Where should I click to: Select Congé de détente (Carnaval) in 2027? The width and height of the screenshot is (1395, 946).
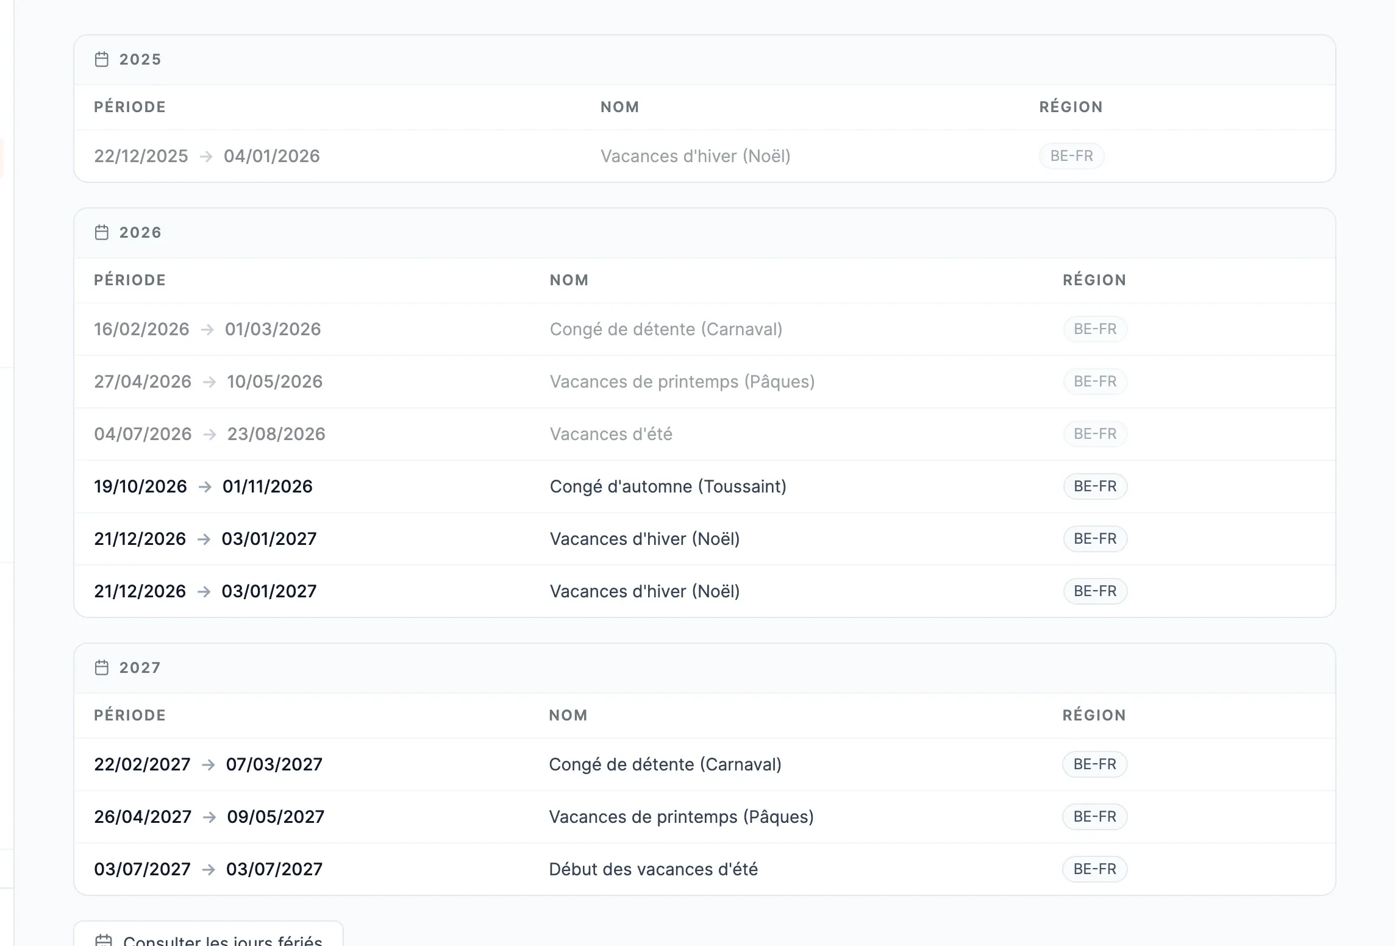click(x=665, y=764)
